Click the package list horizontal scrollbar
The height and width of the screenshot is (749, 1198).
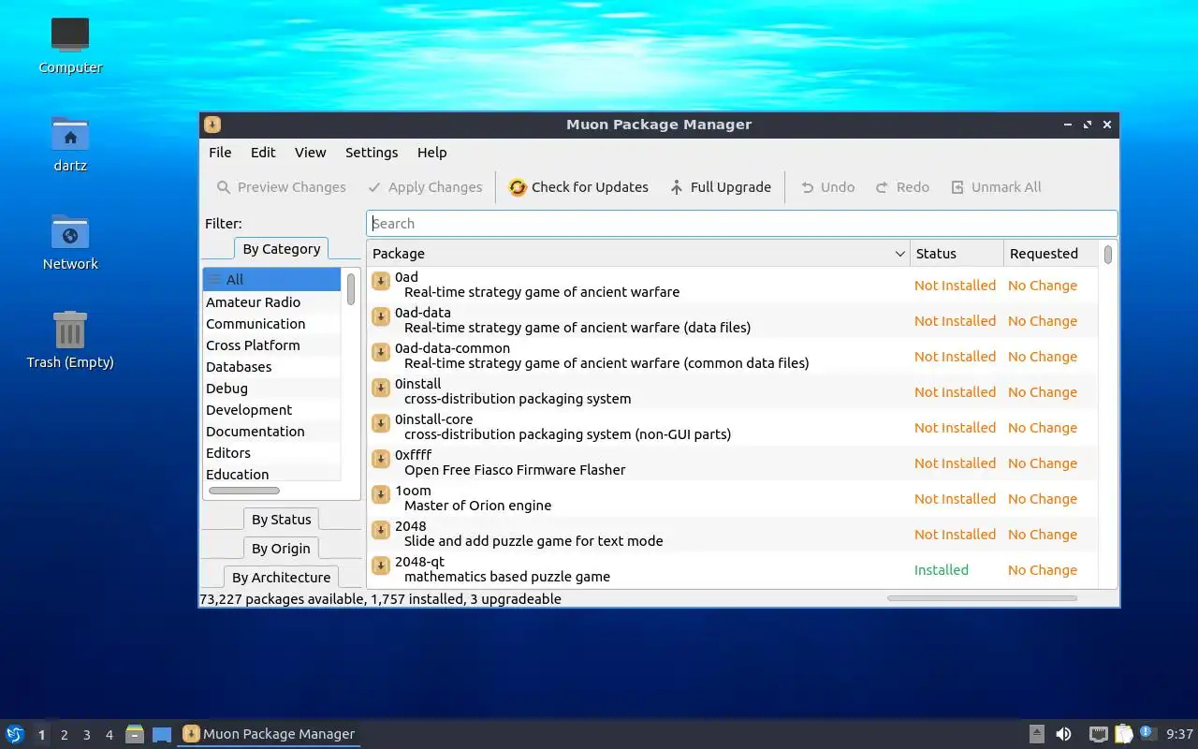pyautogui.click(x=982, y=597)
